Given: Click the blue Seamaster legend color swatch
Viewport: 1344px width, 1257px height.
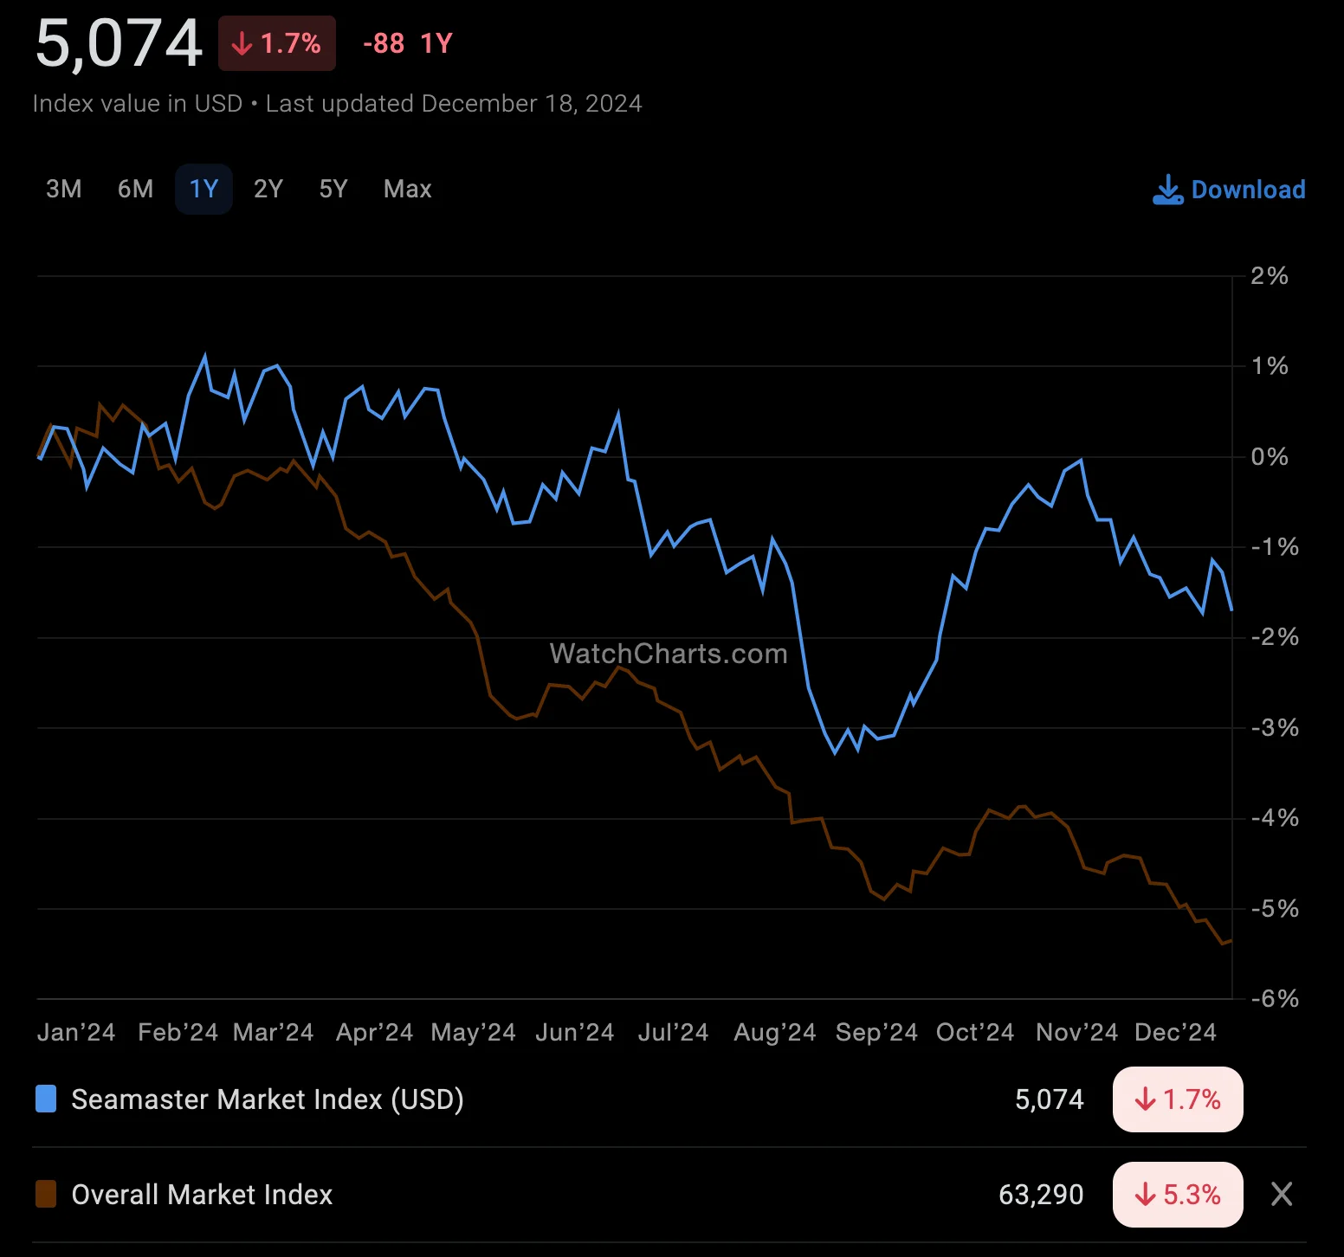Looking at the screenshot, I should click(x=46, y=1099).
